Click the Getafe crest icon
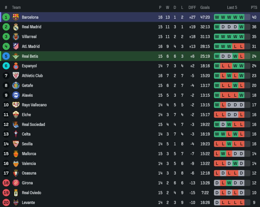This screenshot has height=207, width=260. click(x=16, y=86)
